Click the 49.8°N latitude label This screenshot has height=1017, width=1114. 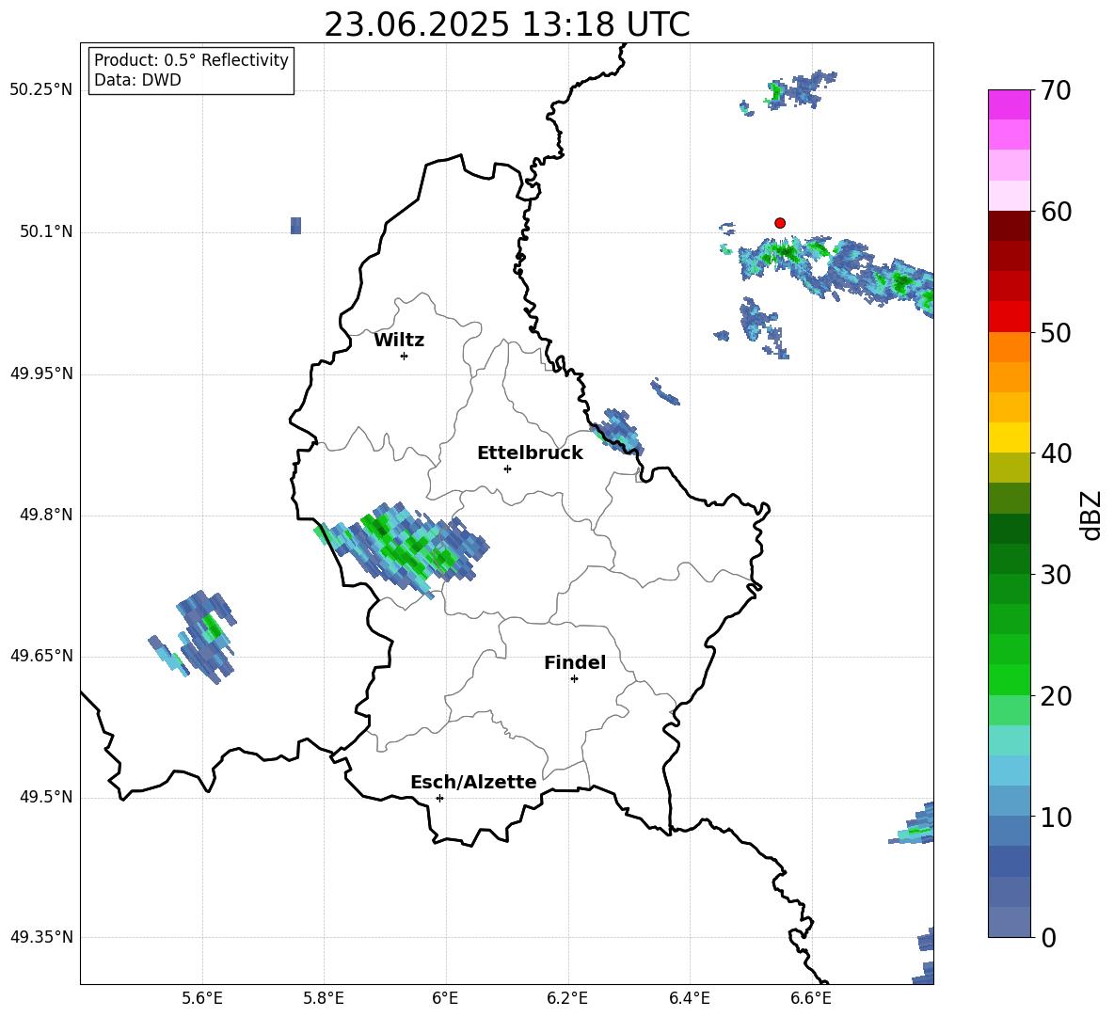[46, 515]
